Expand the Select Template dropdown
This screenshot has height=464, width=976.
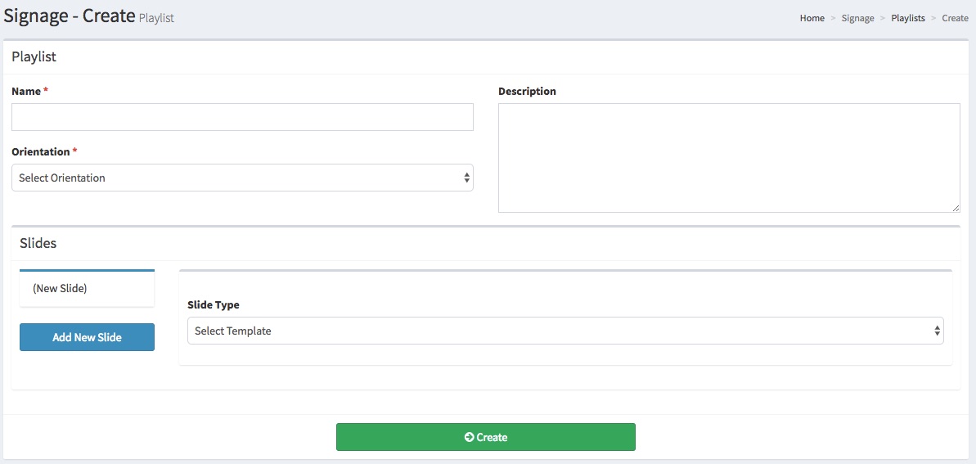(564, 331)
